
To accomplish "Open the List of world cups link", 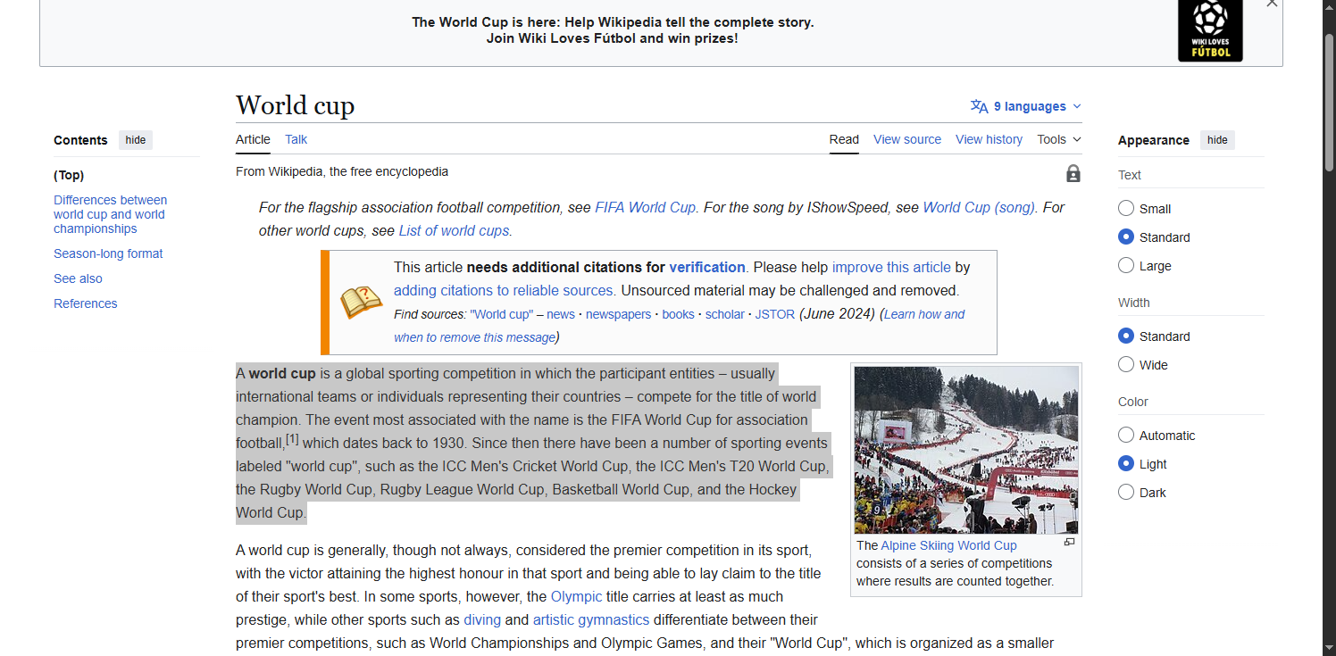I will [x=454, y=230].
